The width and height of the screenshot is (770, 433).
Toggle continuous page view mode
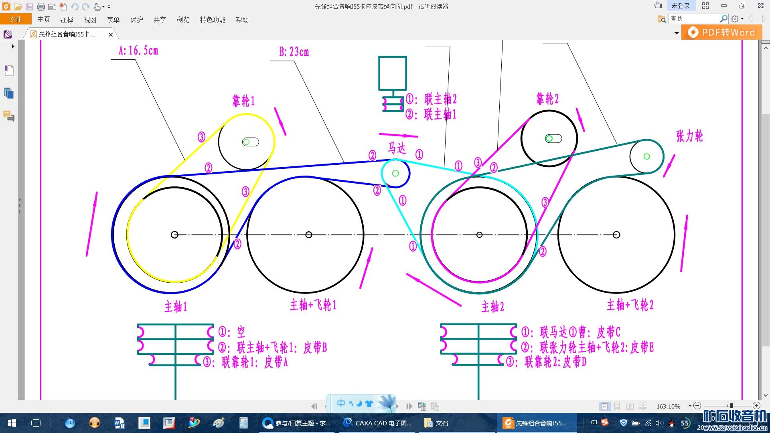click(617, 406)
